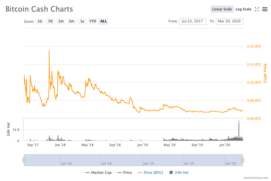271x181 pixels.
Task: Set zoom to 1d
Action: pos(39,21)
